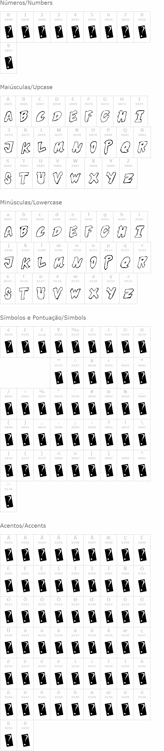
Task: Click the tilde symbol cell 0126
Action: coord(8,496)
